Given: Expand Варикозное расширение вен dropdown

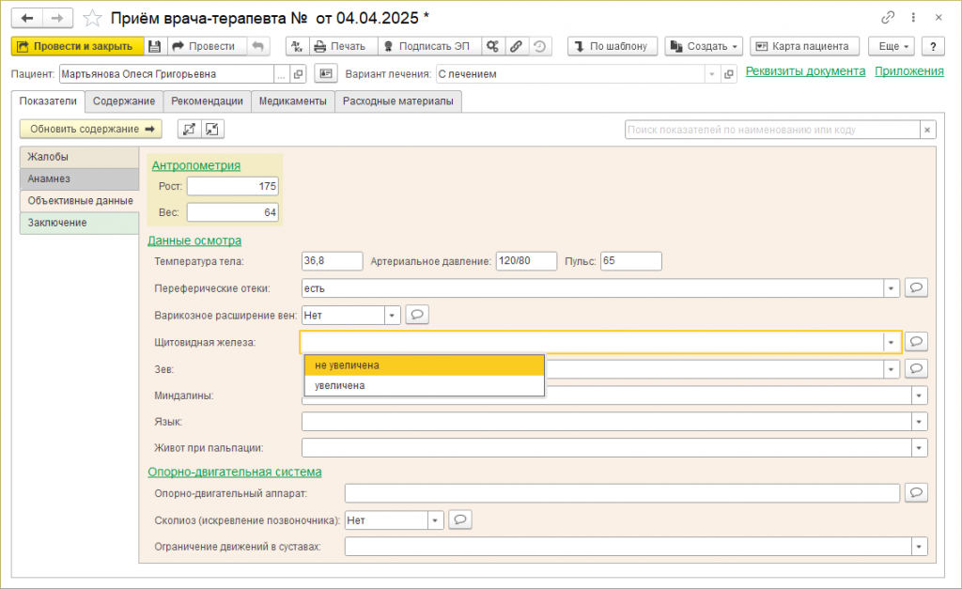Looking at the screenshot, I should tap(392, 316).
